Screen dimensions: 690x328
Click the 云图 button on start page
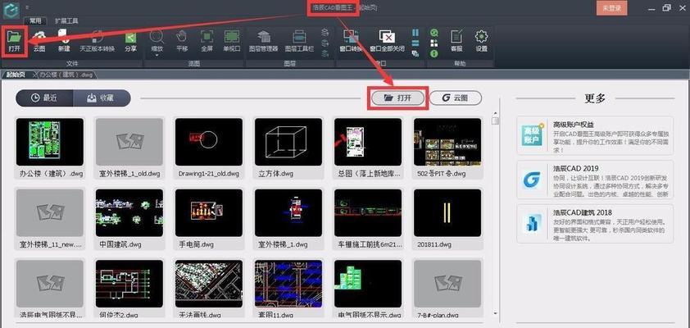point(456,98)
